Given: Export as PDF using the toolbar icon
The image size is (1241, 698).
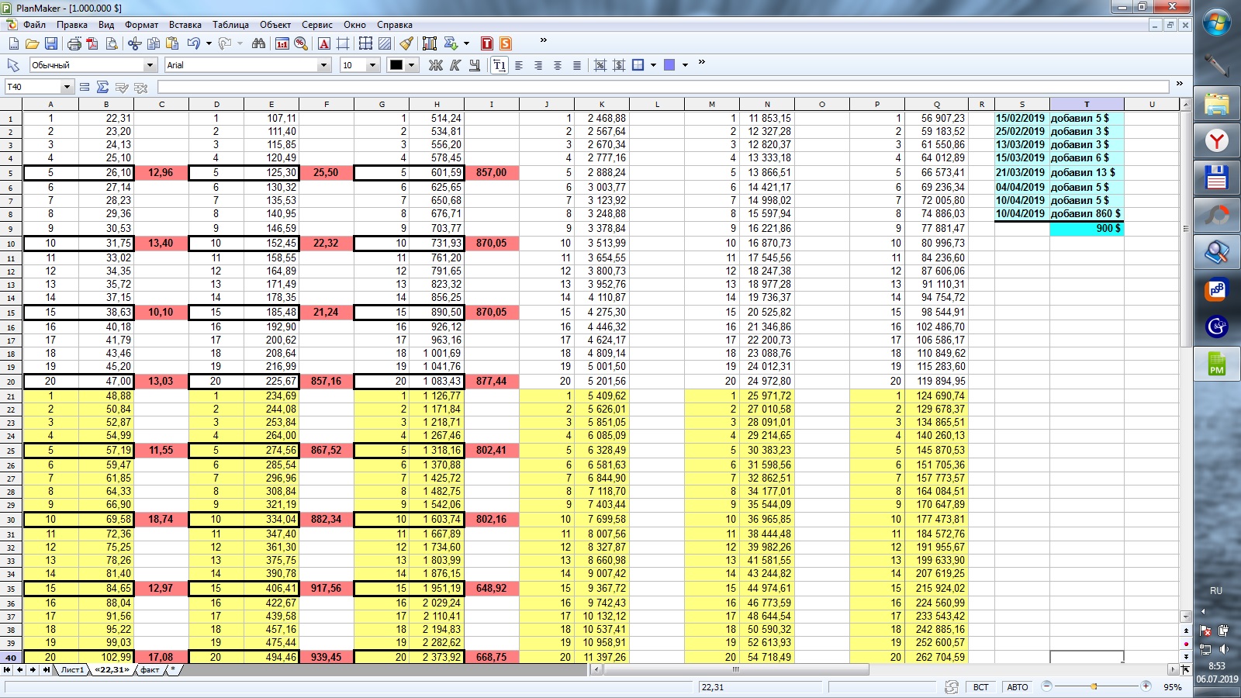Looking at the screenshot, I should click(x=93, y=43).
